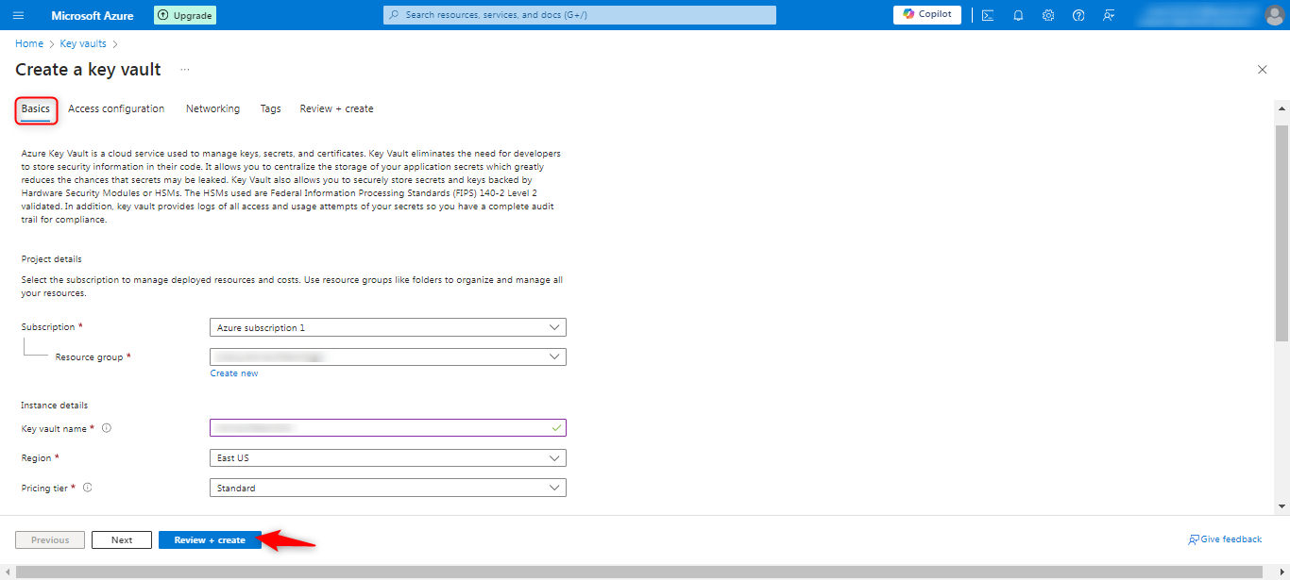
Task: Open the notifications bell
Action: coord(1018,15)
